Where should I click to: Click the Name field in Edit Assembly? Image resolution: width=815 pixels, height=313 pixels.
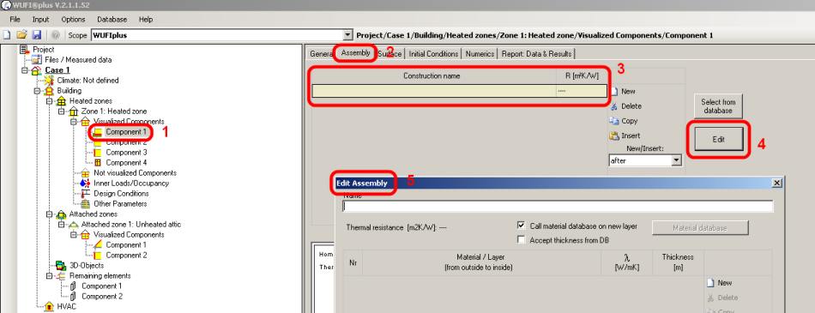[558, 207]
